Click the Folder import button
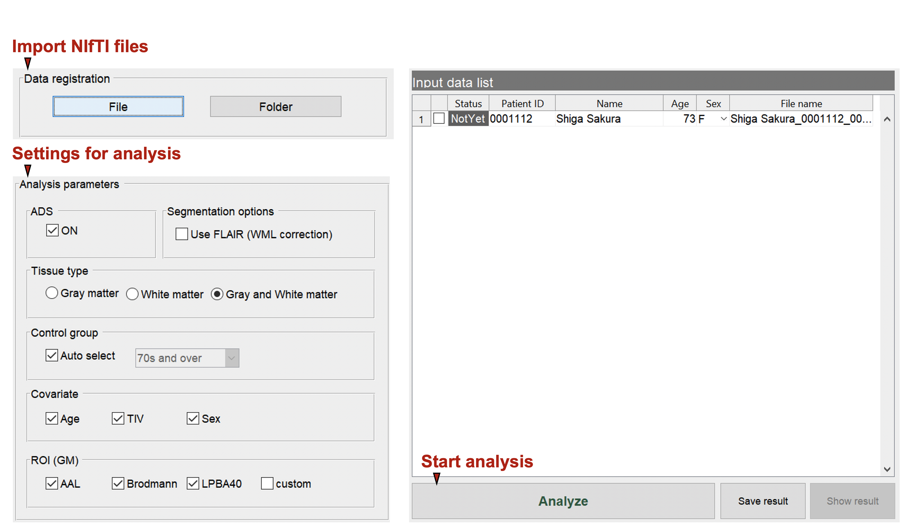The width and height of the screenshot is (903, 524). point(275,107)
